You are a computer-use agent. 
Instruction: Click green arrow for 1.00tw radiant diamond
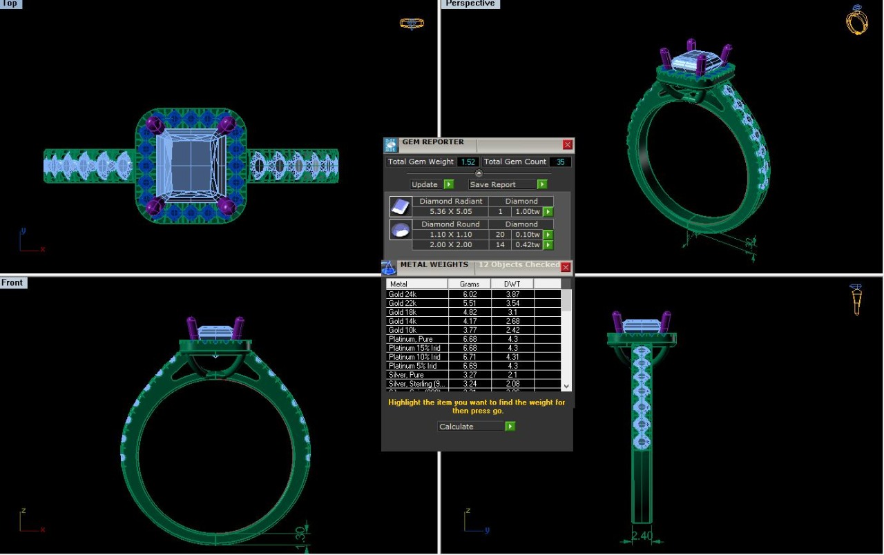point(548,212)
